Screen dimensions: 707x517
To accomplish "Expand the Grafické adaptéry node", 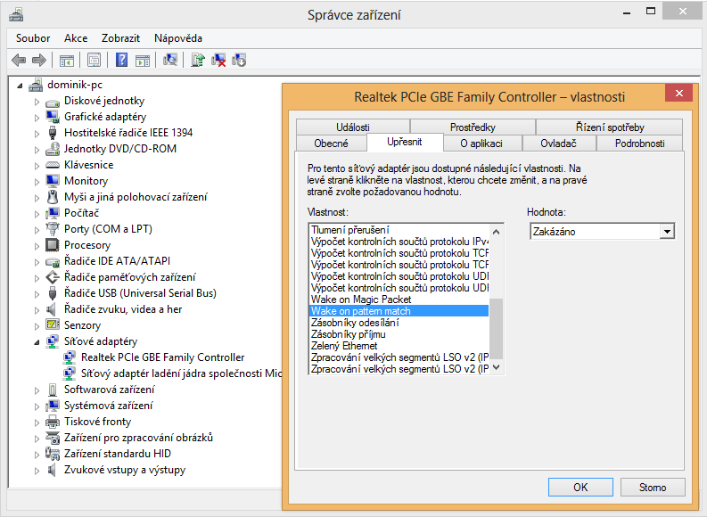I will pyautogui.click(x=37, y=117).
